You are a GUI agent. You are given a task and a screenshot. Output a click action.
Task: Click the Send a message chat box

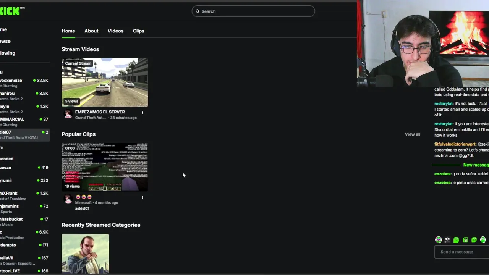pos(462,252)
